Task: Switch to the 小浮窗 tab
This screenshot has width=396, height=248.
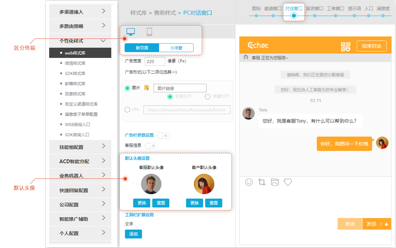Action: coord(176,48)
